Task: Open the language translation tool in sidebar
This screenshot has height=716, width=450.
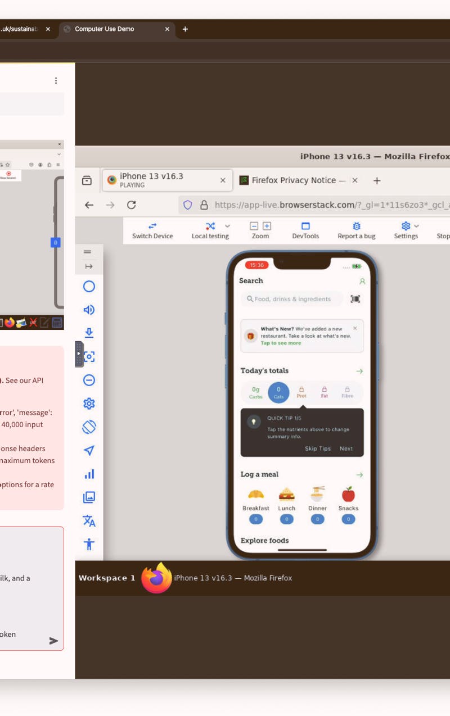Action: coord(89,521)
